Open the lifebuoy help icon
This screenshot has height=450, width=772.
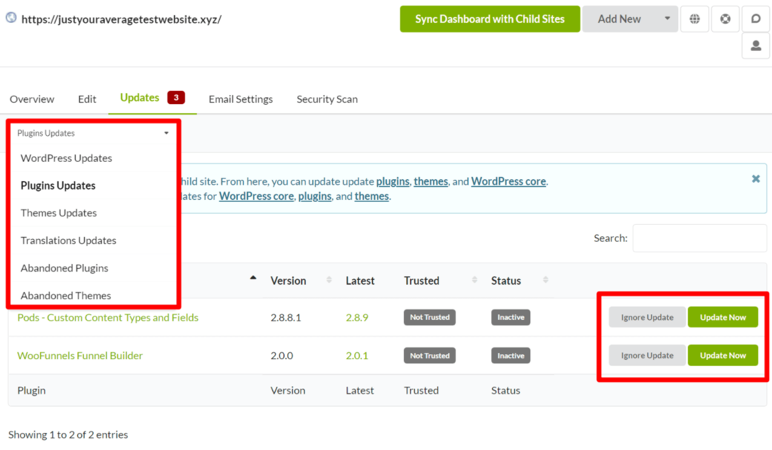pos(725,19)
